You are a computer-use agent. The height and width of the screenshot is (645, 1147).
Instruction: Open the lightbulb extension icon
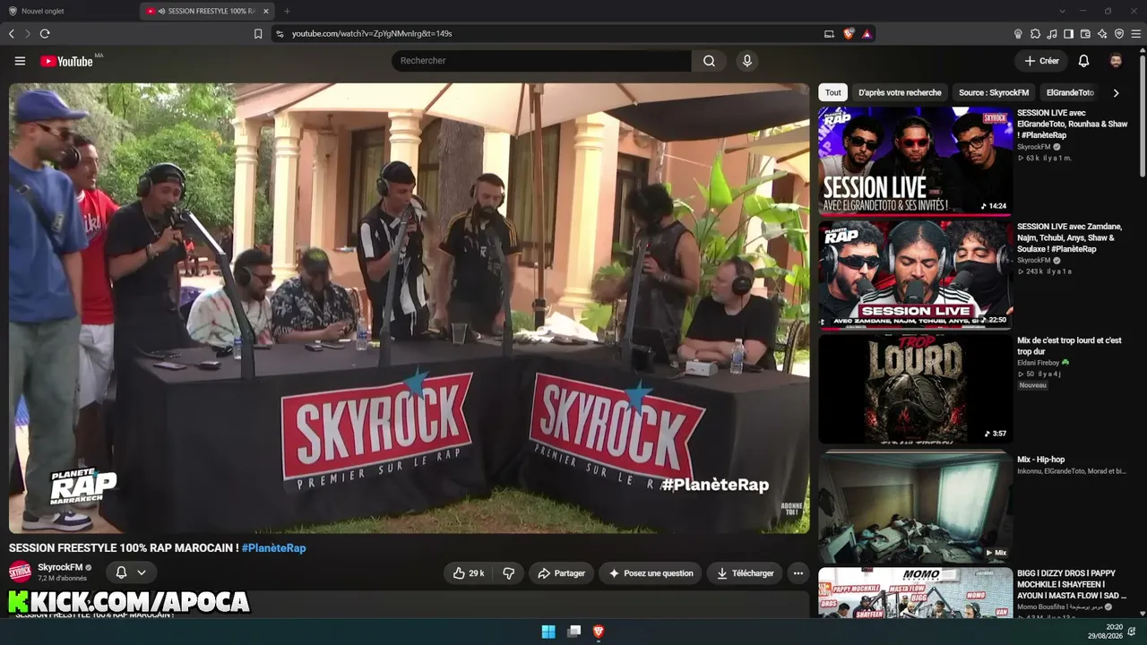pyautogui.click(x=1018, y=34)
